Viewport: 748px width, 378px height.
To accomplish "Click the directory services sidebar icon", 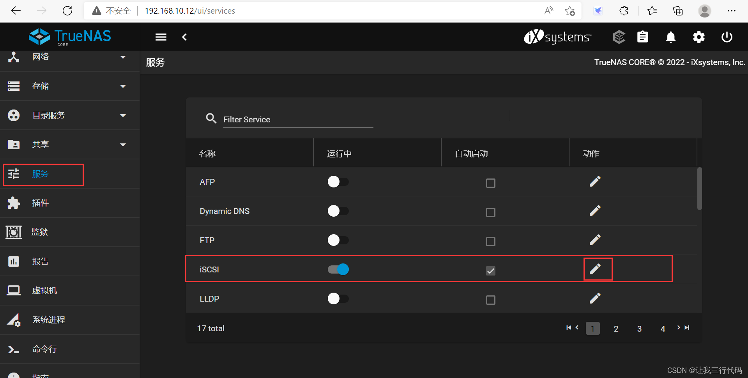I will [x=14, y=115].
